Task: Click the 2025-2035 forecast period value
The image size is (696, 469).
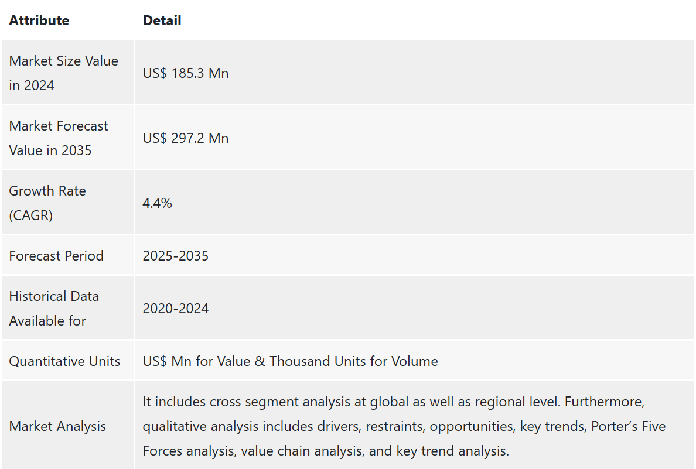Action: coord(175,256)
